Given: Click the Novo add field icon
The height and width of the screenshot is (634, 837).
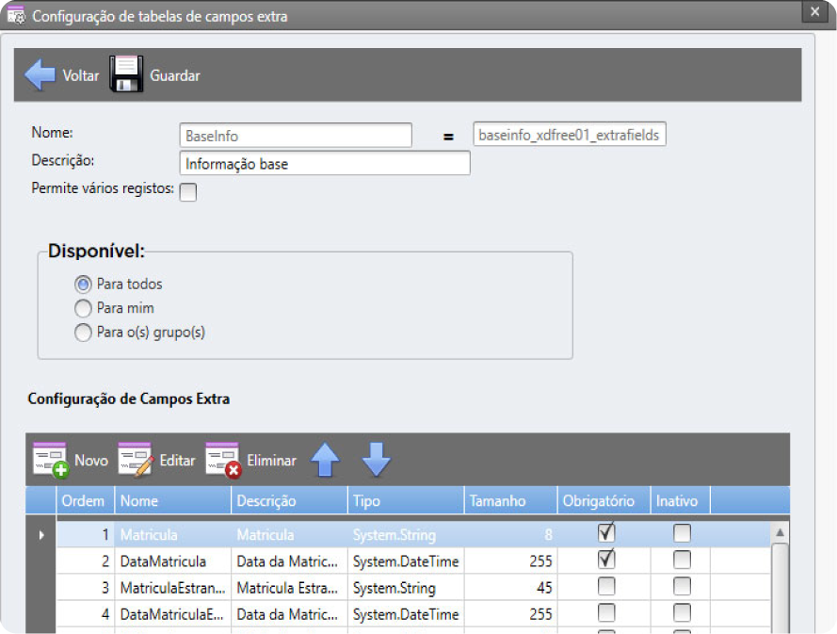Looking at the screenshot, I should pyautogui.click(x=50, y=461).
